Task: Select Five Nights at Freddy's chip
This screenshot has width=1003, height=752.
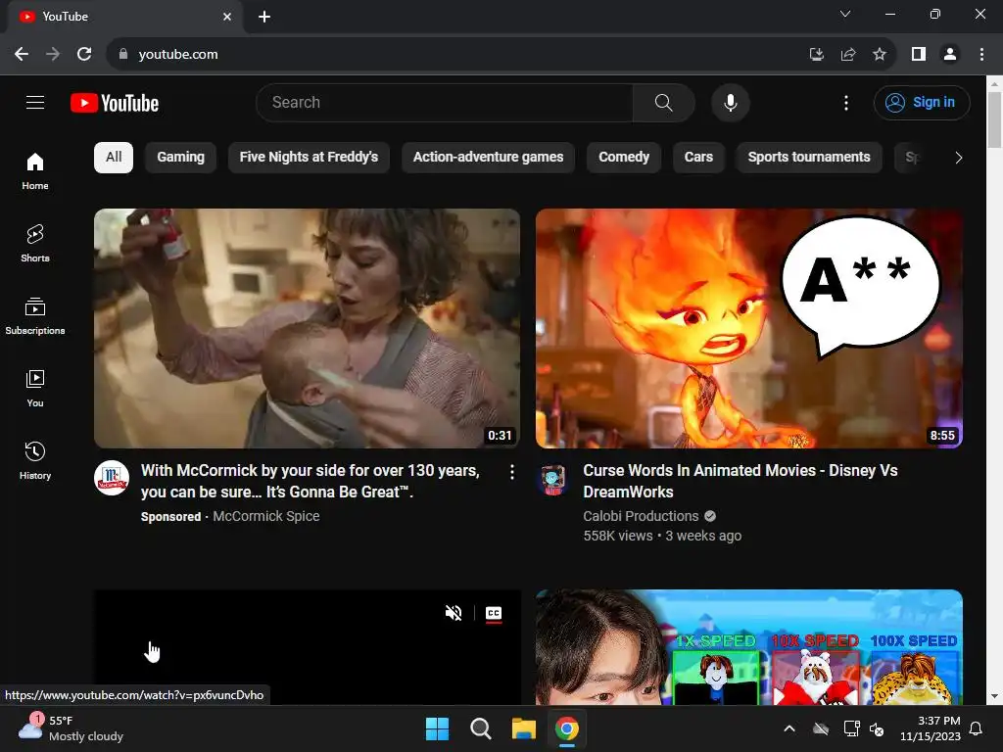Action: [x=309, y=158]
